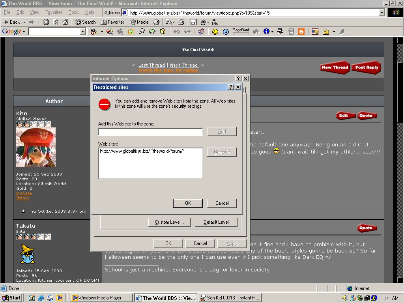Launch Internet Explorer from the quick launch bar

tap(41, 298)
